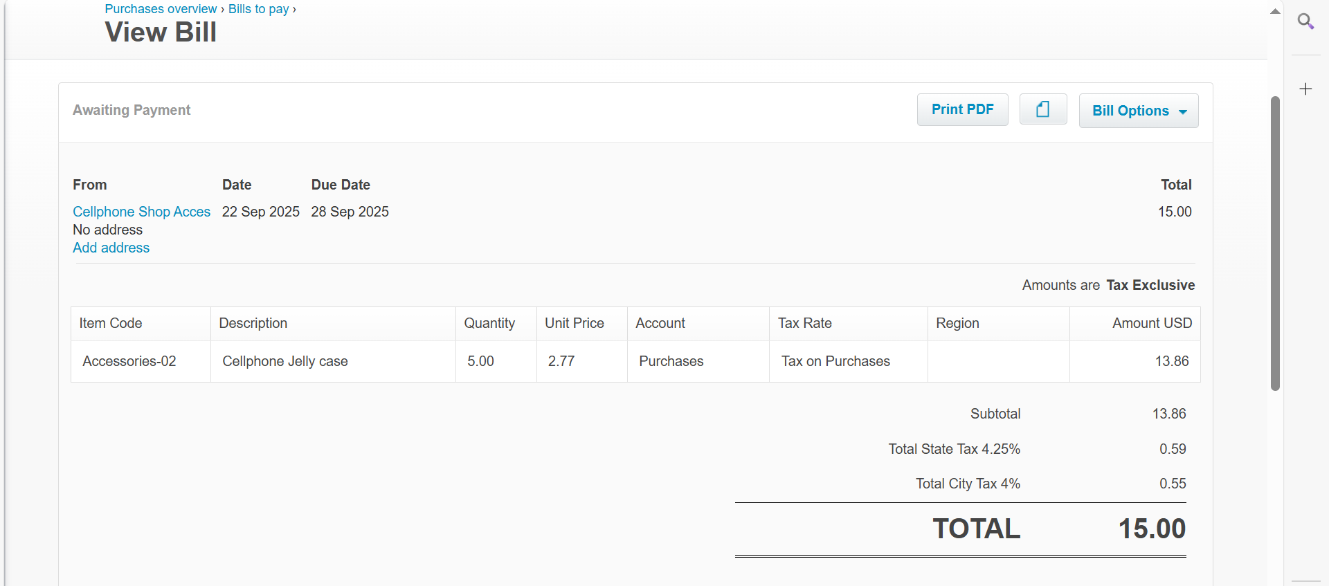1329x586 pixels.
Task: Click the Cellphone Jelly case description
Action: point(284,361)
